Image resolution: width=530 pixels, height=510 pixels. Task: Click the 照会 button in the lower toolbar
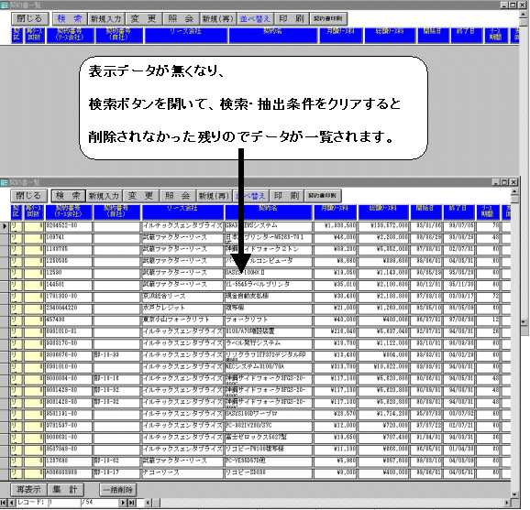178,196
